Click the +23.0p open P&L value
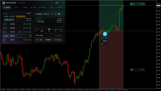 (x=40, y=21)
